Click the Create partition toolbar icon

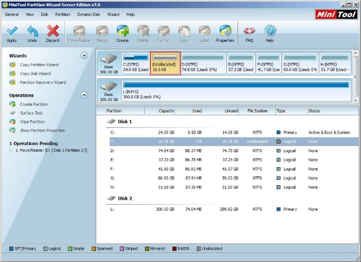point(122,31)
